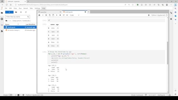
Task: Click Python 3 (ipykernel) | Idle in status bar
Action: tap(34, 95)
